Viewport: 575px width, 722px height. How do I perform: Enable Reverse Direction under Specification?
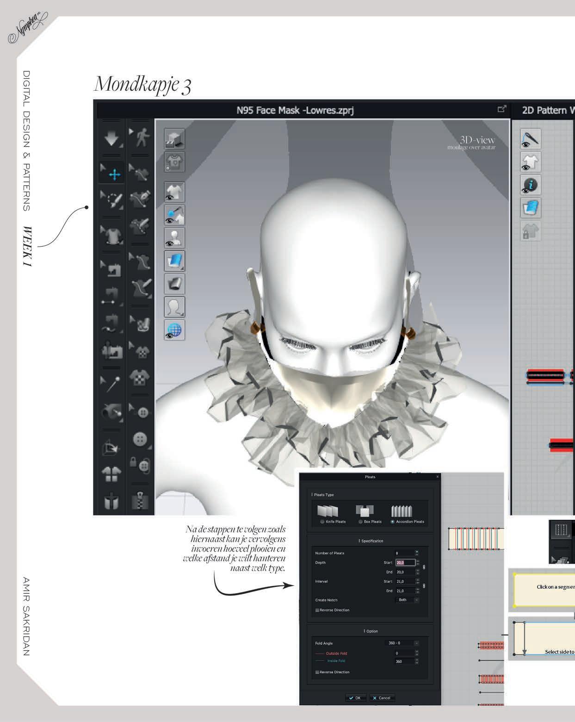[x=317, y=610]
